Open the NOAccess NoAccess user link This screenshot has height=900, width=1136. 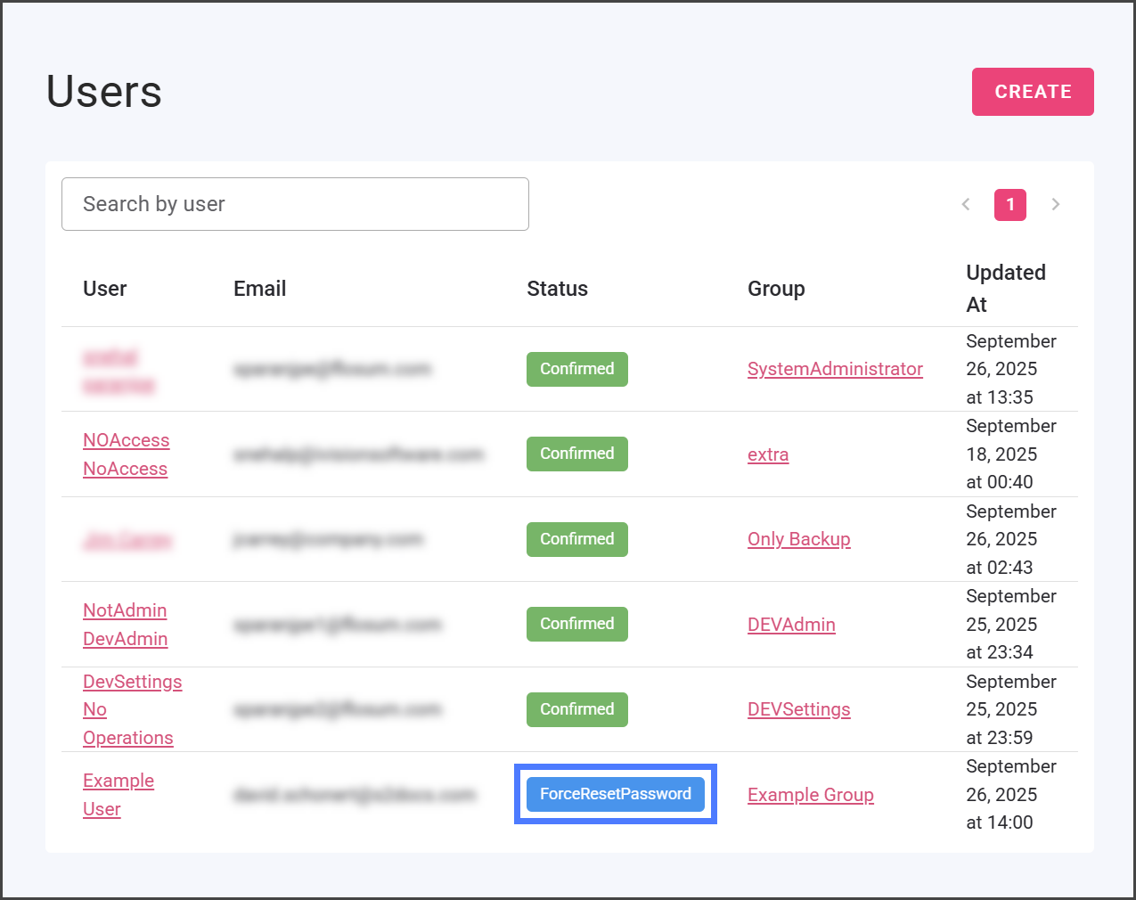click(126, 454)
